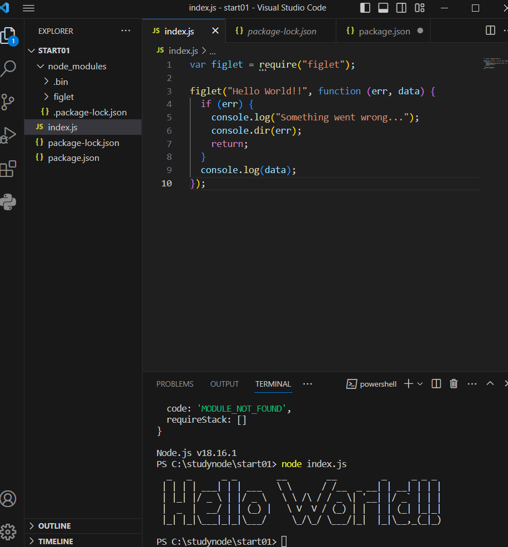The image size is (508, 547).
Task: Click Node.js v18.16.1 line in terminal
Action: pyautogui.click(x=196, y=453)
